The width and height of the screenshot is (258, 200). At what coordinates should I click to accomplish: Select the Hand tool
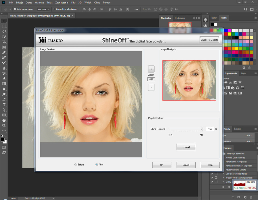4,120
